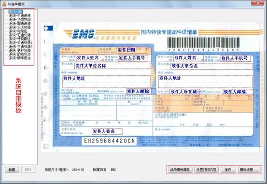Open 设置打印内容 settings
Image resolution: width=267 pixels, height=184 pixels.
click(x=206, y=170)
